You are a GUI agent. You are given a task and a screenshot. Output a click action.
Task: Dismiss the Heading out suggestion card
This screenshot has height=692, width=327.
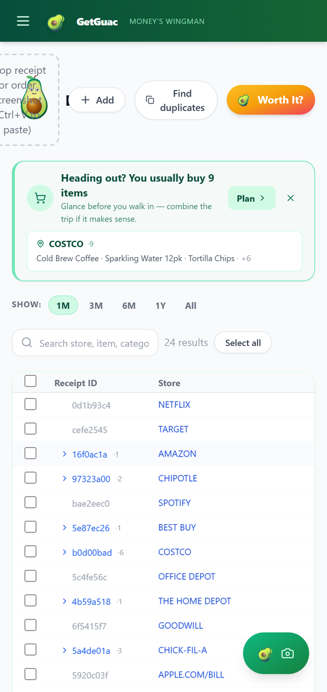point(290,198)
